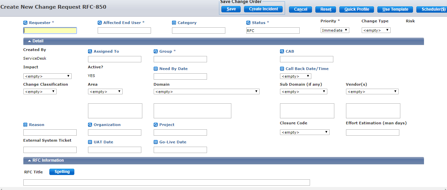The height and width of the screenshot is (190, 447).
Task: Click the Assigned To label link
Action: tap(106, 51)
